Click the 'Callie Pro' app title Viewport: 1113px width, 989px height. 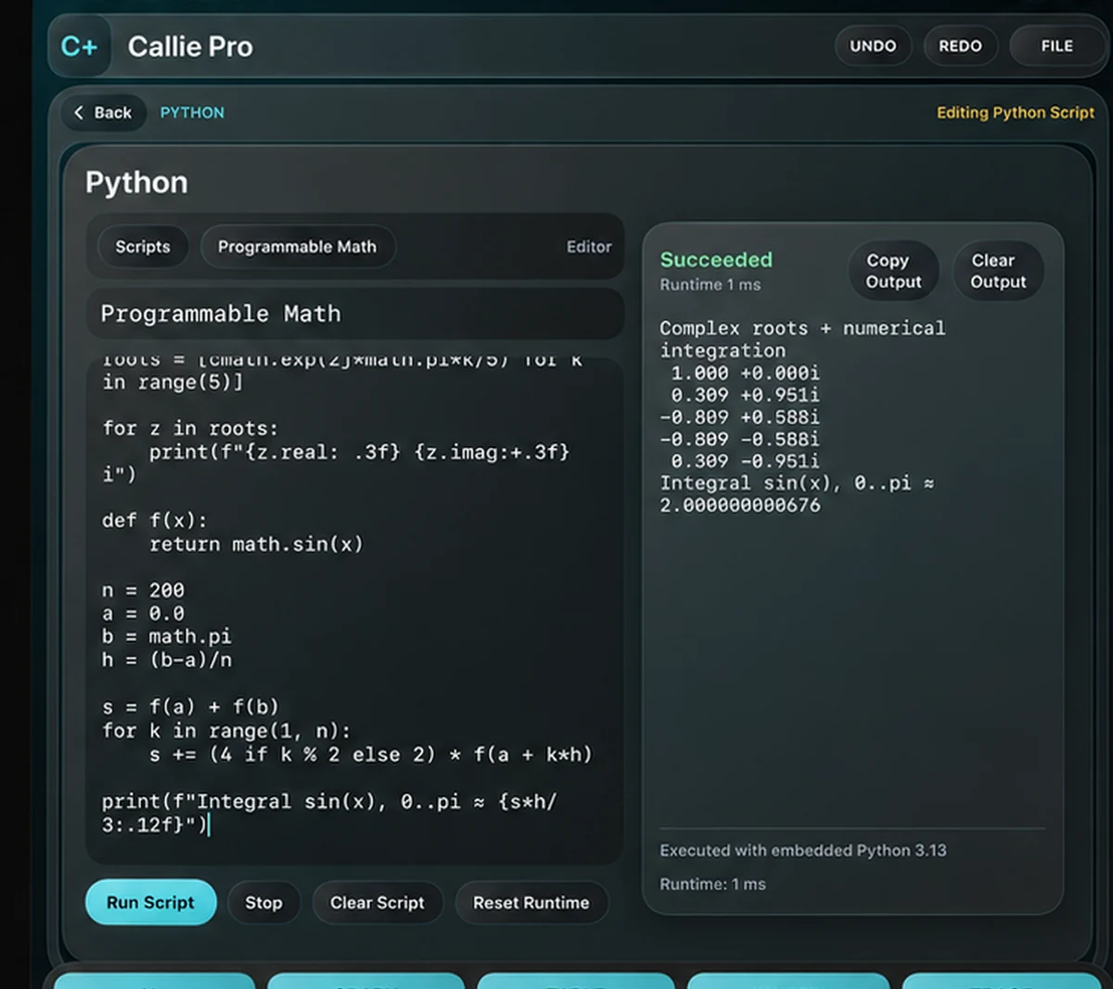(x=190, y=46)
